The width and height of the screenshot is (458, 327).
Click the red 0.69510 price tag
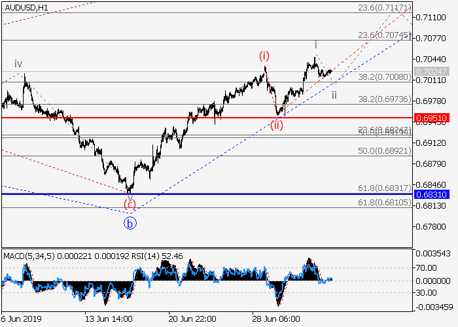434,118
